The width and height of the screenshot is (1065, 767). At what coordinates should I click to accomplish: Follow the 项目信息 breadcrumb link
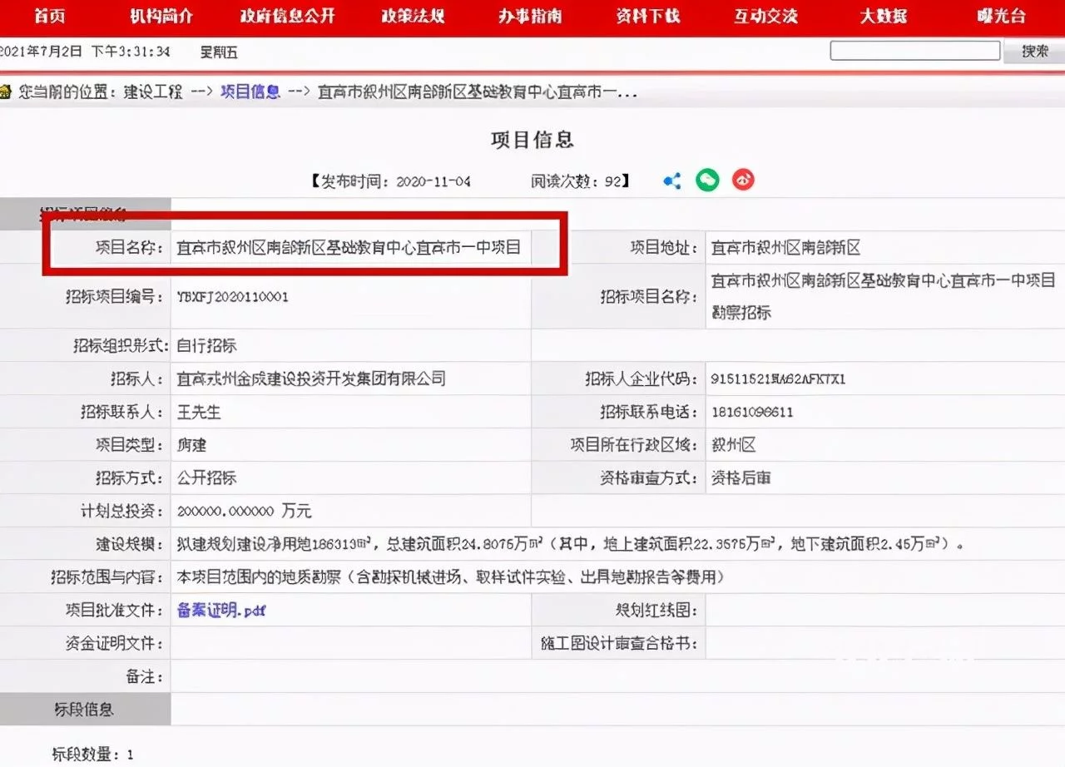250,92
